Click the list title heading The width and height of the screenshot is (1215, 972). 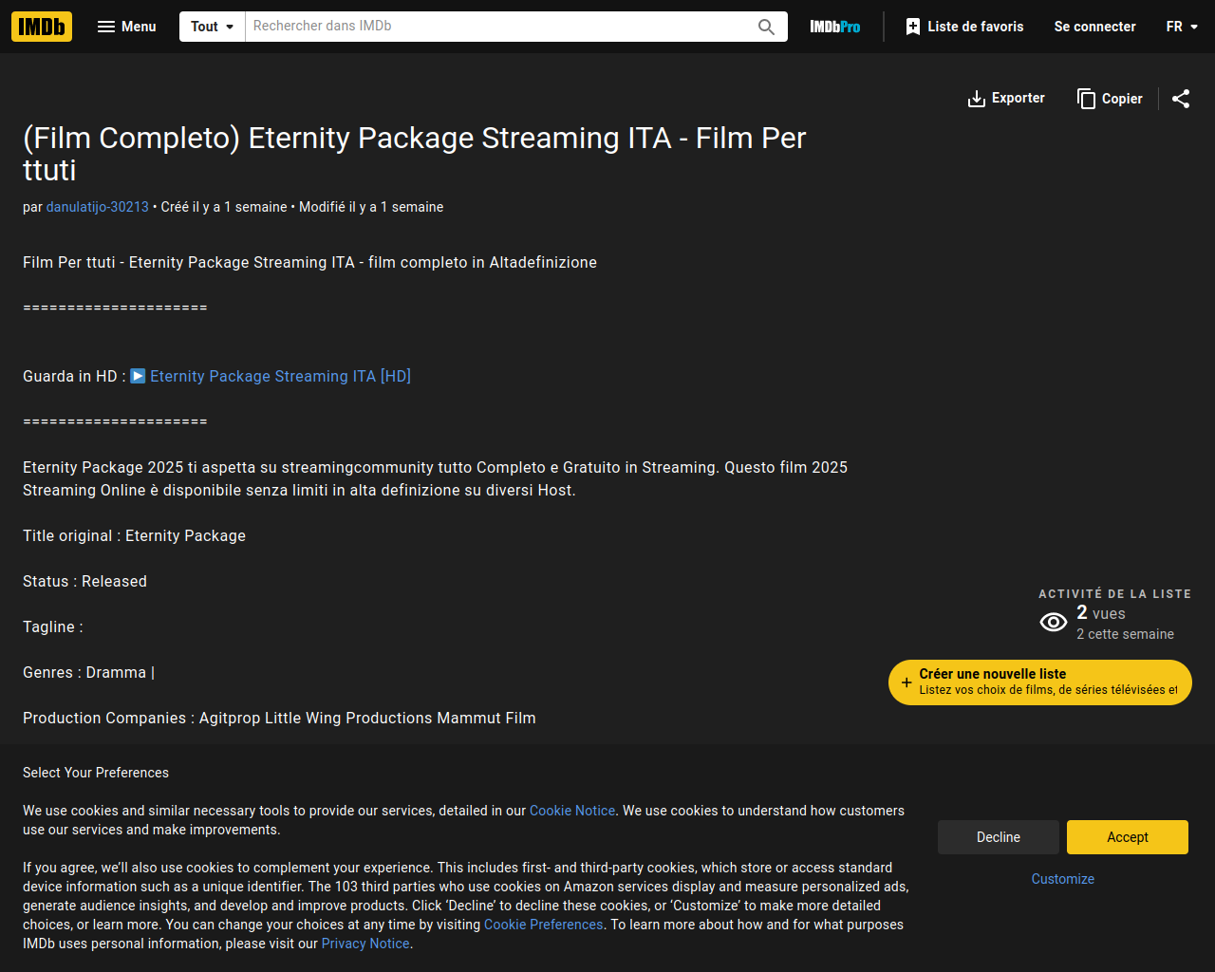tap(415, 154)
